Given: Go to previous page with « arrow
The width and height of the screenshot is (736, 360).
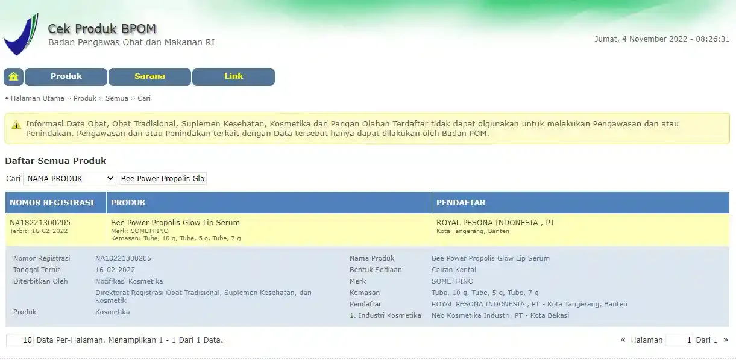Looking at the screenshot, I should tap(623, 340).
